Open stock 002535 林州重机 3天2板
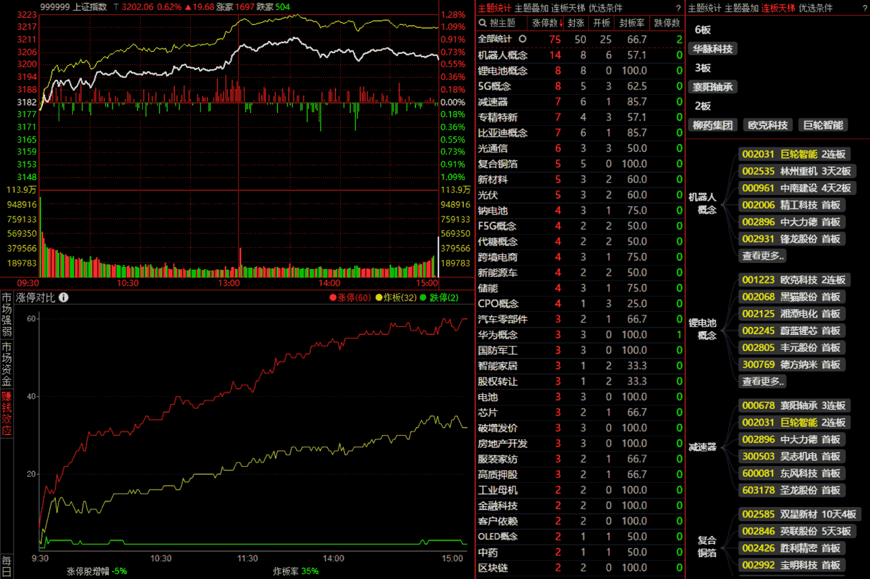The image size is (870, 579). 797,171
